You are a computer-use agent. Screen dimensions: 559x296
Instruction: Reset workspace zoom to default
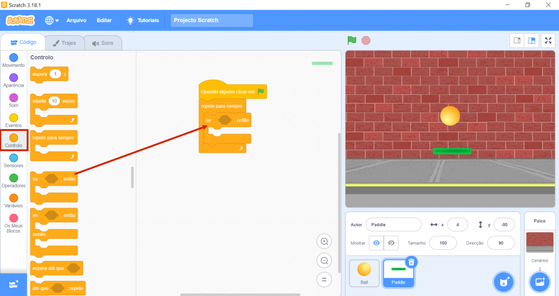[x=324, y=280]
